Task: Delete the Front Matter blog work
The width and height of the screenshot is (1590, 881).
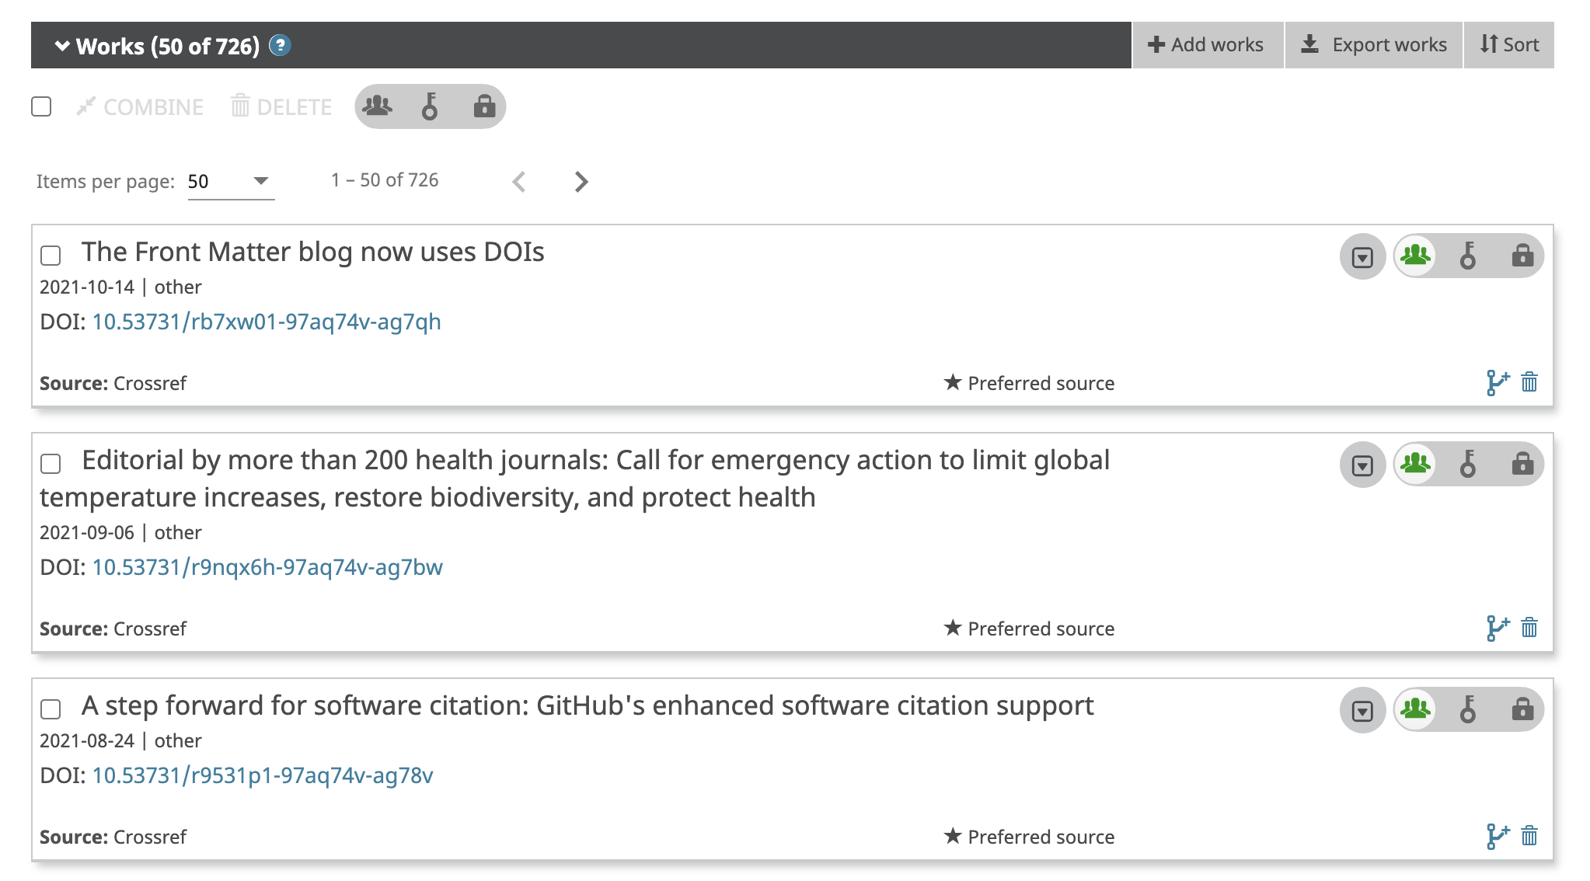Action: pos(1529,382)
